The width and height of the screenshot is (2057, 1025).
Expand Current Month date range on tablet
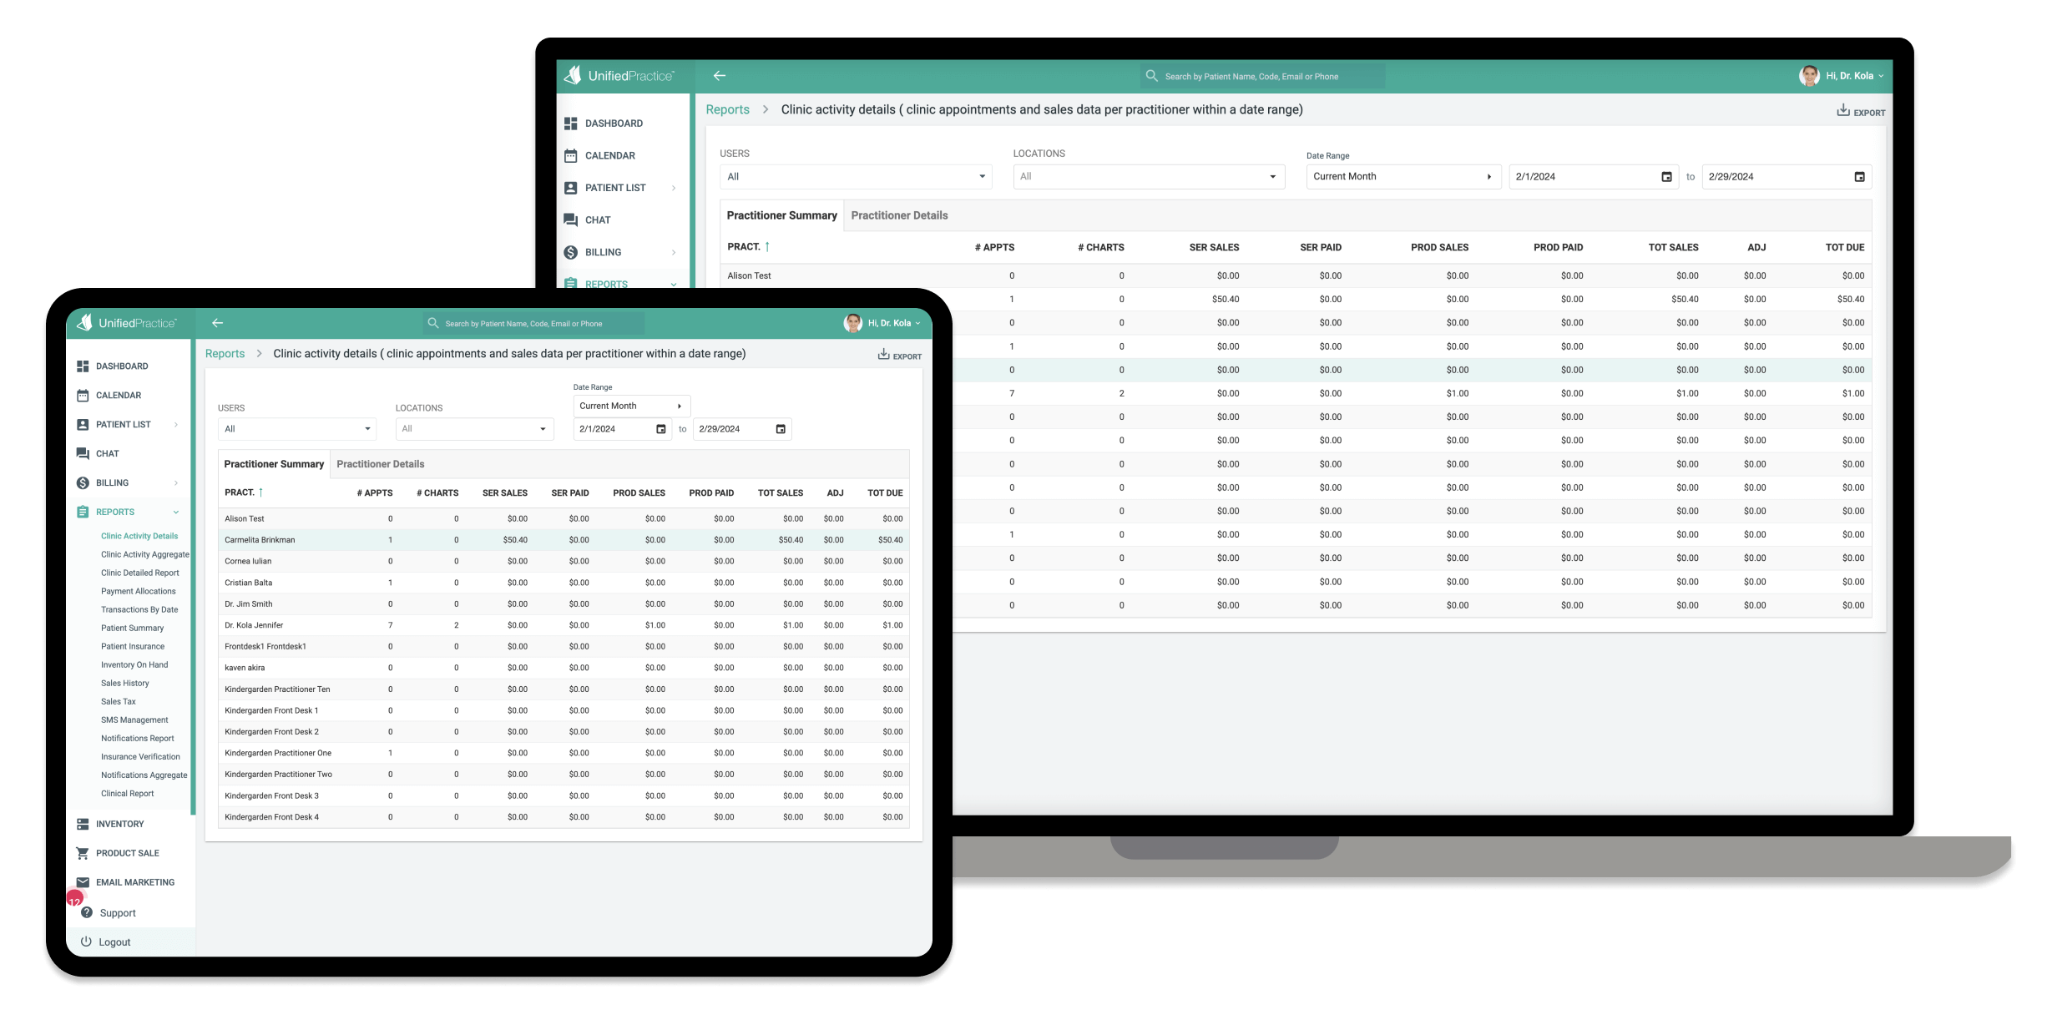[x=631, y=406]
